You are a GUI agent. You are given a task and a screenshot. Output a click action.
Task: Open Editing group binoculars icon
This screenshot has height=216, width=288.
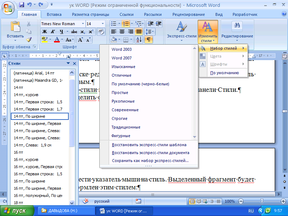(237, 26)
